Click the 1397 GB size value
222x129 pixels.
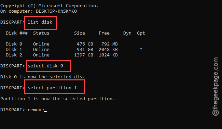pos(84,55)
